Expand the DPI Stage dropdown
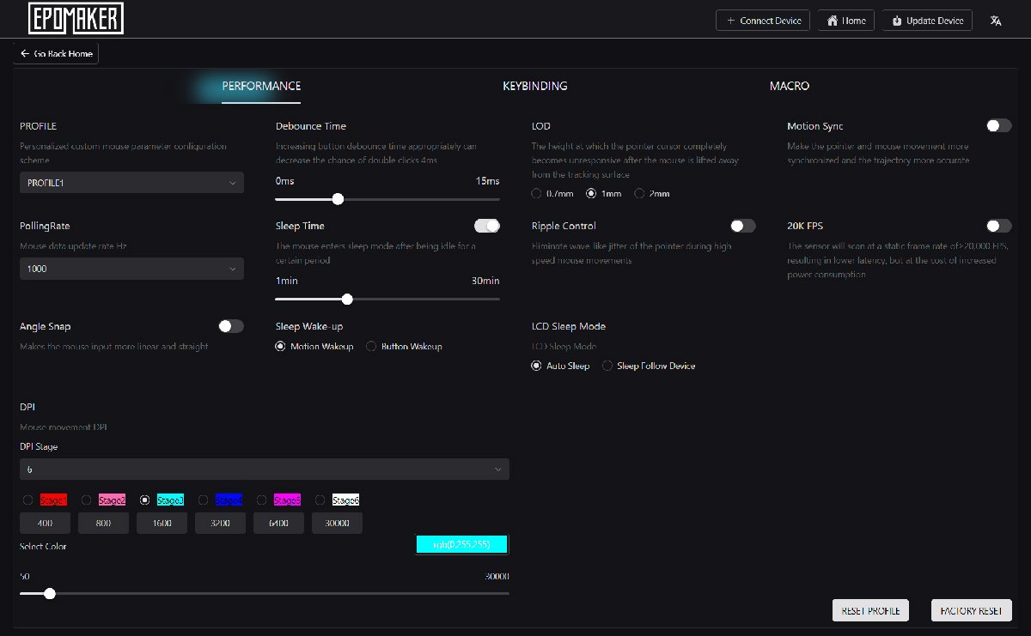Viewport: 1031px width, 636px height. pos(265,469)
